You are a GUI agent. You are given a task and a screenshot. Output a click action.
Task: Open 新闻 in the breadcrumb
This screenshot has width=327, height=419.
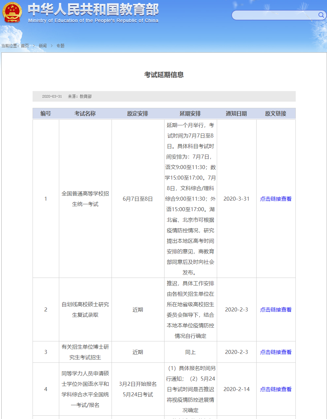[43, 46]
